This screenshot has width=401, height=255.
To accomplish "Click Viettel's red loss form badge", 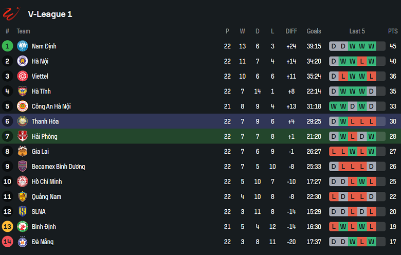I will tap(343, 76).
